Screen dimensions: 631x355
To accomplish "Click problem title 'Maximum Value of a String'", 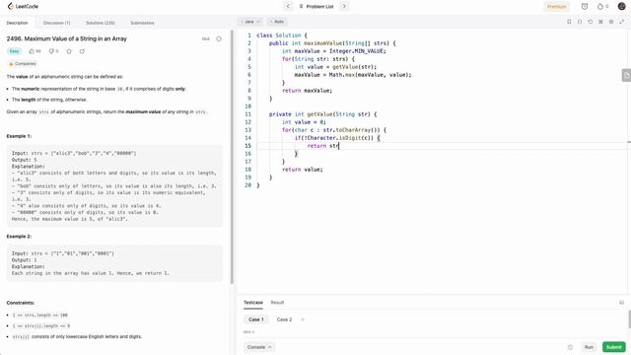I will click(67, 38).
